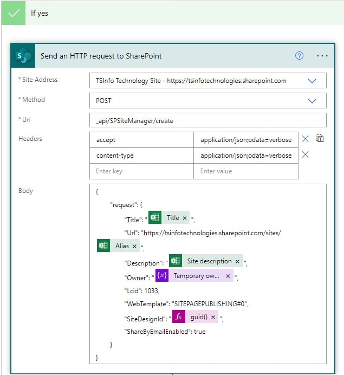This screenshot has width=344, height=375.
Task: Select the guid() expression token
Action: (196, 316)
